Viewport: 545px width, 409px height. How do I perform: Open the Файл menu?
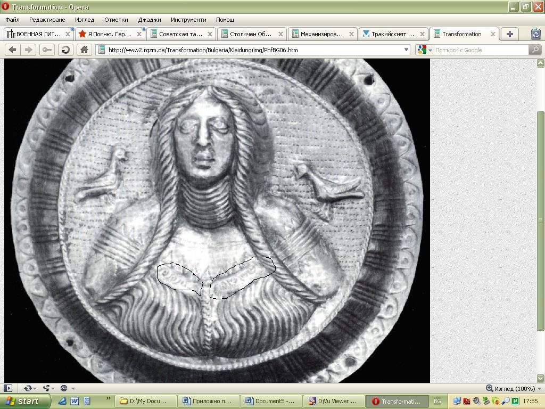13,20
